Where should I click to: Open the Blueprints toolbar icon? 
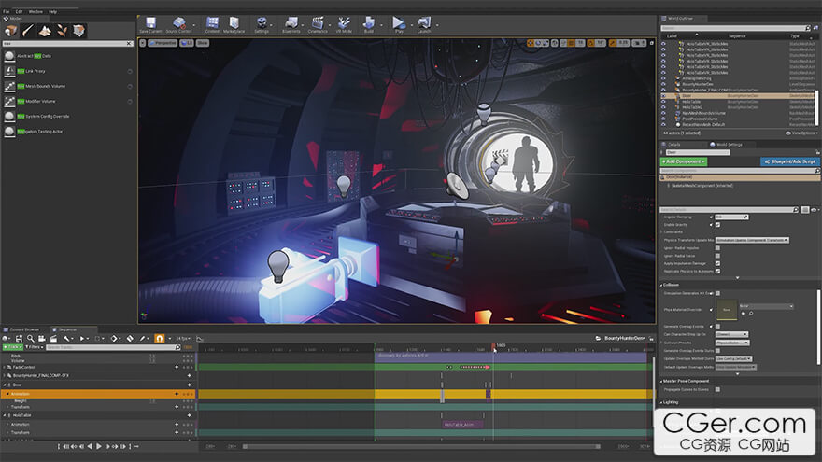coord(291,24)
